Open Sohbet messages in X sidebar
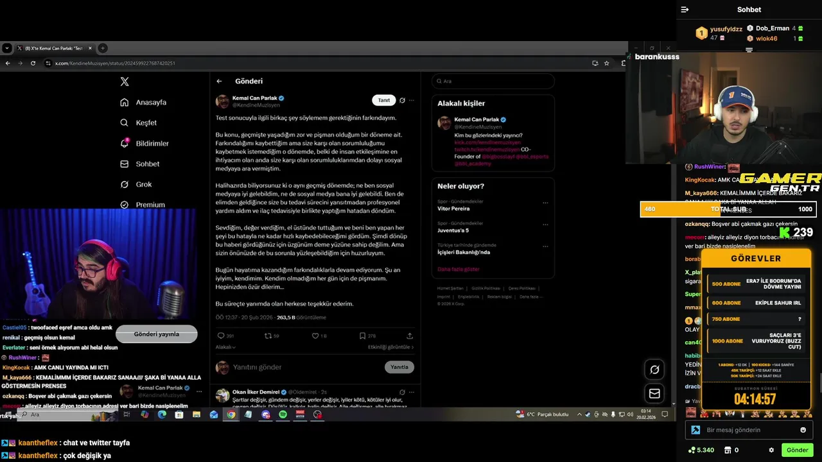The height and width of the screenshot is (462, 822). (140, 164)
